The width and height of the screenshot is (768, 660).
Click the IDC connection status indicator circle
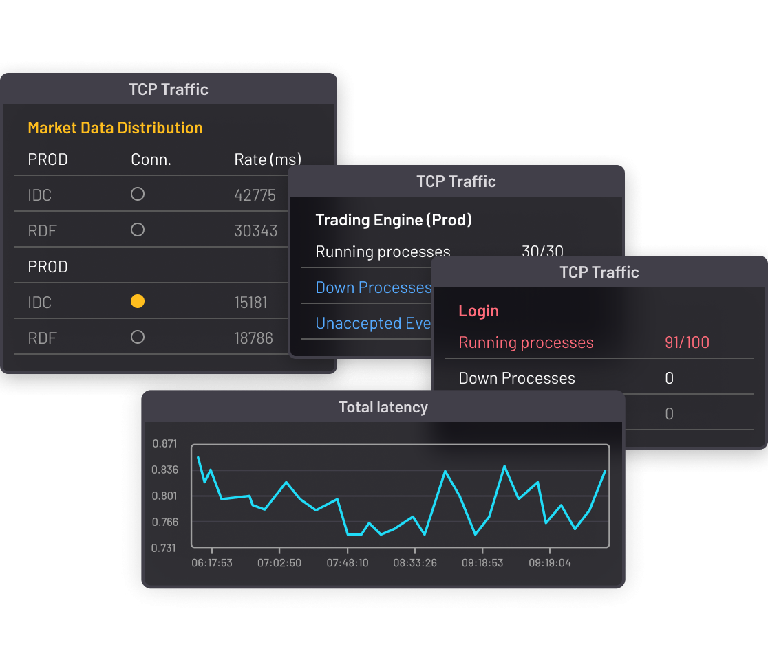(137, 195)
